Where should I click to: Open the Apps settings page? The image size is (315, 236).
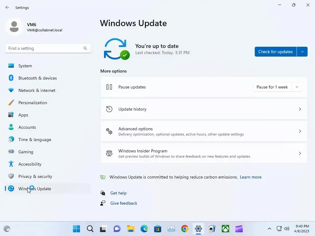(x=48, y=115)
